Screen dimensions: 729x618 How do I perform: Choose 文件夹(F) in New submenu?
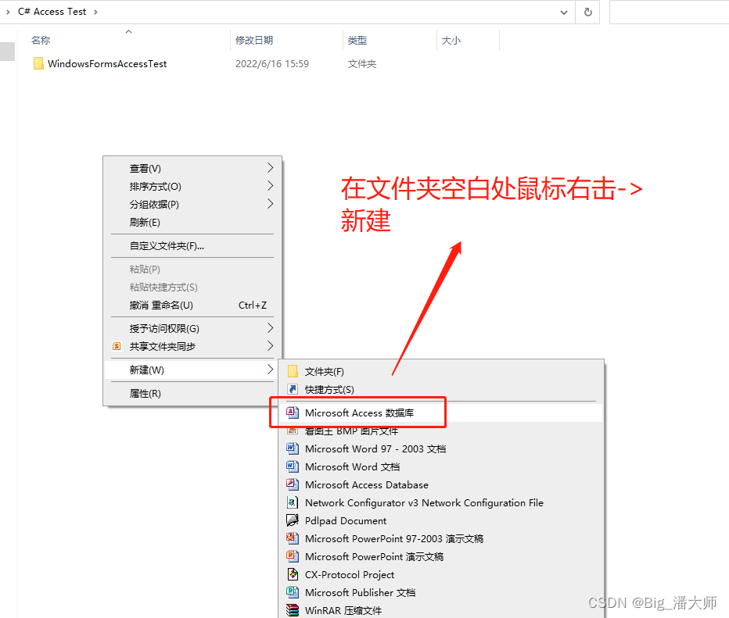441,371
